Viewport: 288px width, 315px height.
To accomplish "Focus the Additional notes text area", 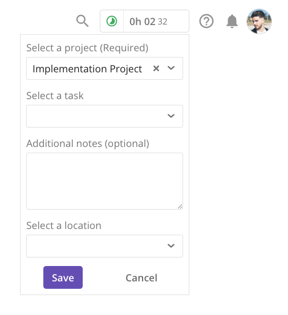I will pyautogui.click(x=104, y=181).
